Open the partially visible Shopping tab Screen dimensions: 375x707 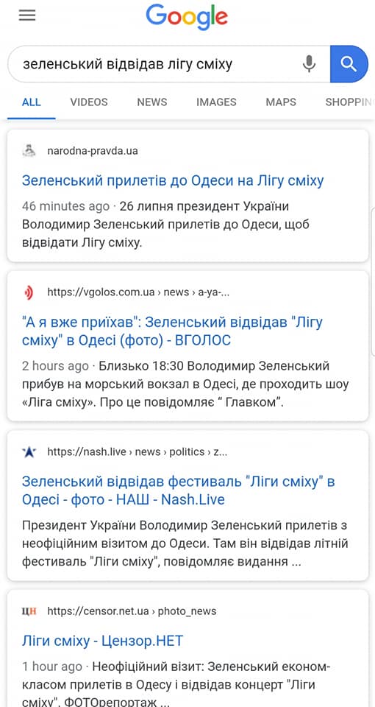click(350, 102)
